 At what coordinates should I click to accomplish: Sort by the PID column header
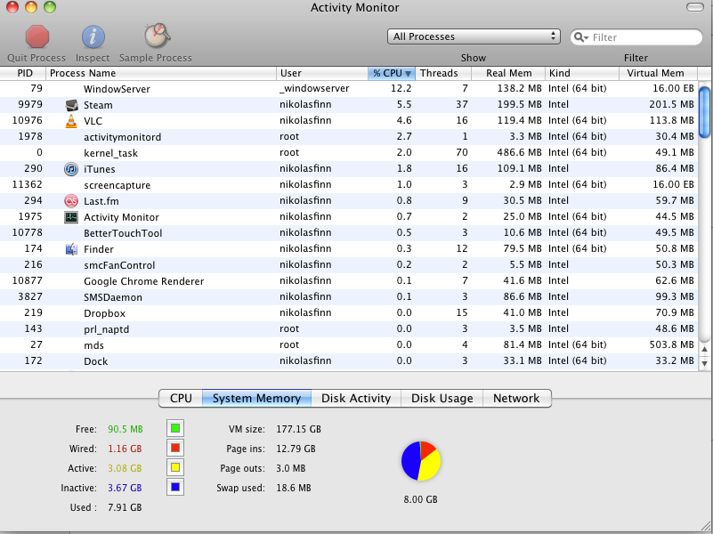click(x=23, y=73)
